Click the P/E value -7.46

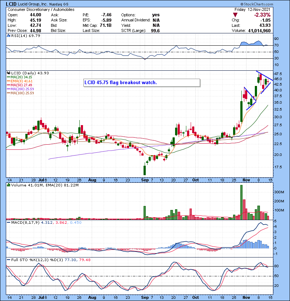pos(106,15)
